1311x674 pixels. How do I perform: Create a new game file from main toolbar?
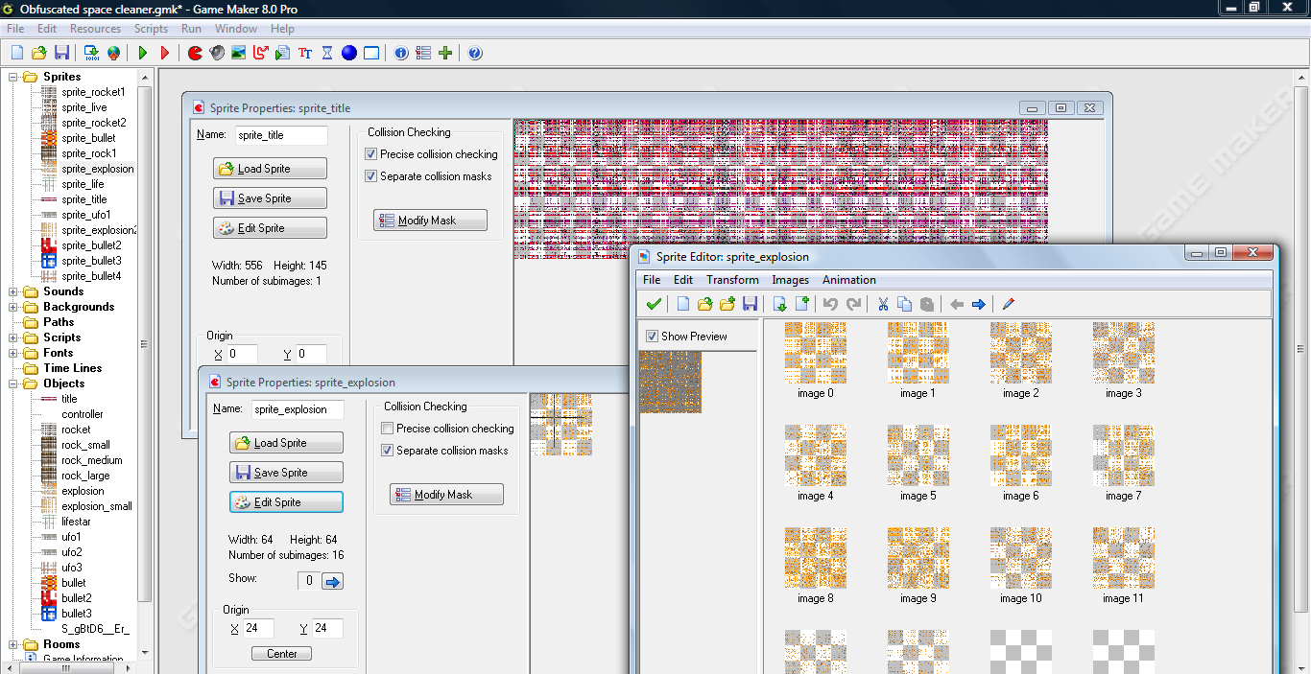pyautogui.click(x=16, y=53)
